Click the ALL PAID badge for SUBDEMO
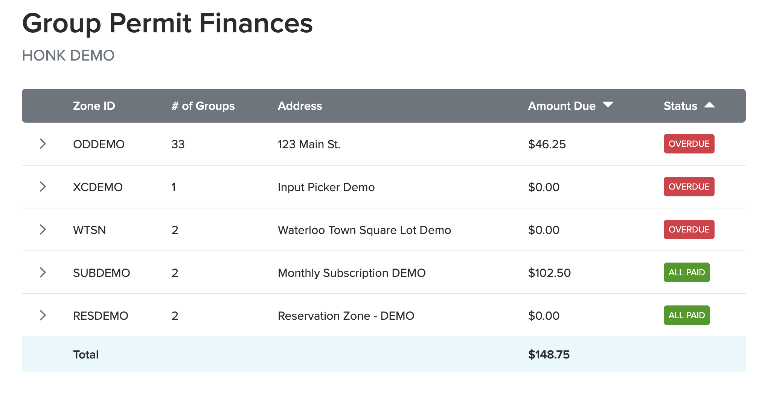The height and width of the screenshot is (404, 759). (686, 272)
